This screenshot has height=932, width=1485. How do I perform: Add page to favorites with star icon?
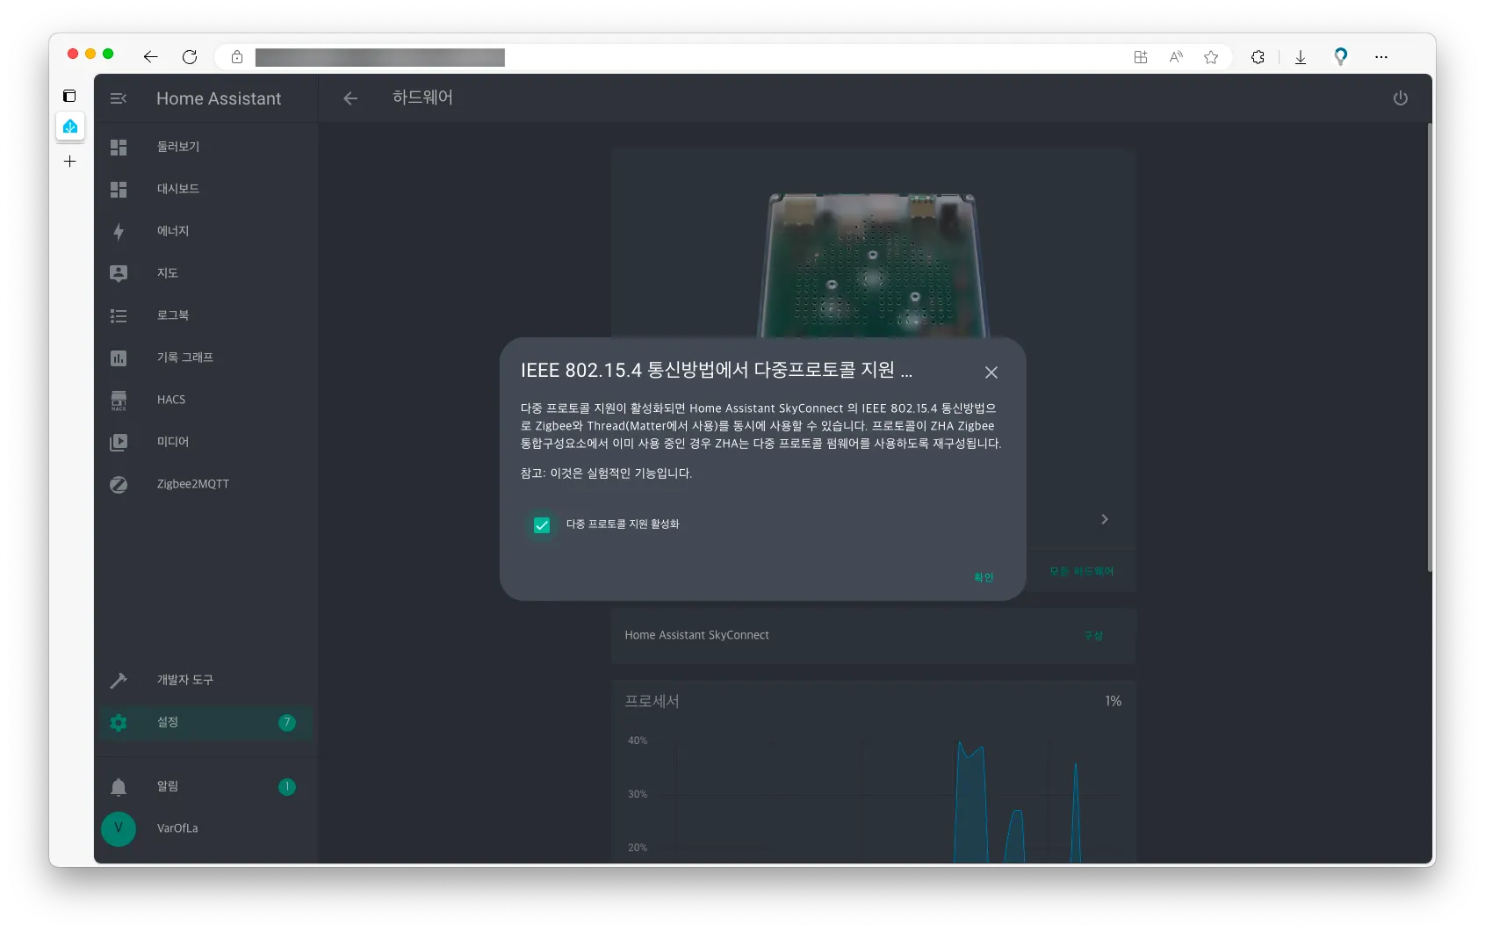tap(1211, 57)
